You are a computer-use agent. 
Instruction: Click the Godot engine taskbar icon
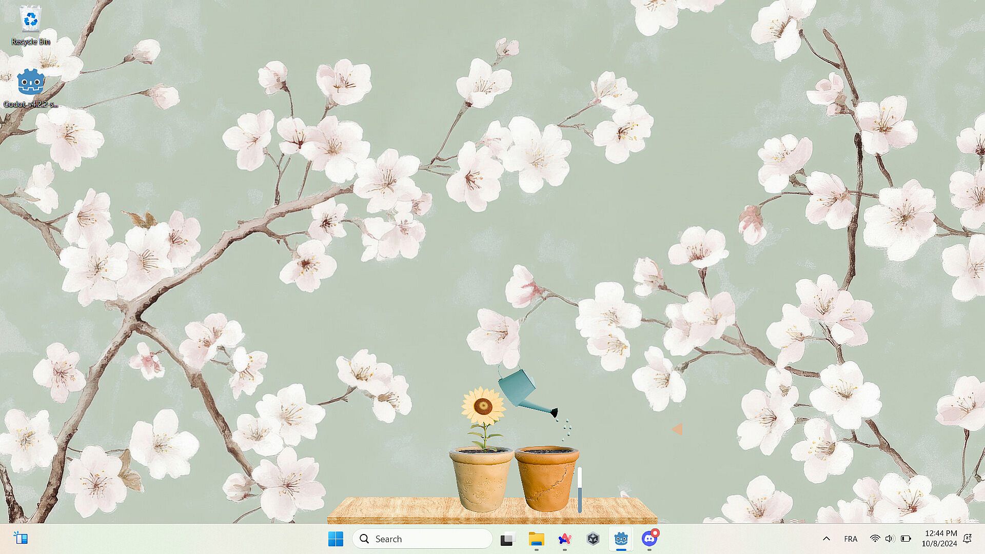click(621, 539)
